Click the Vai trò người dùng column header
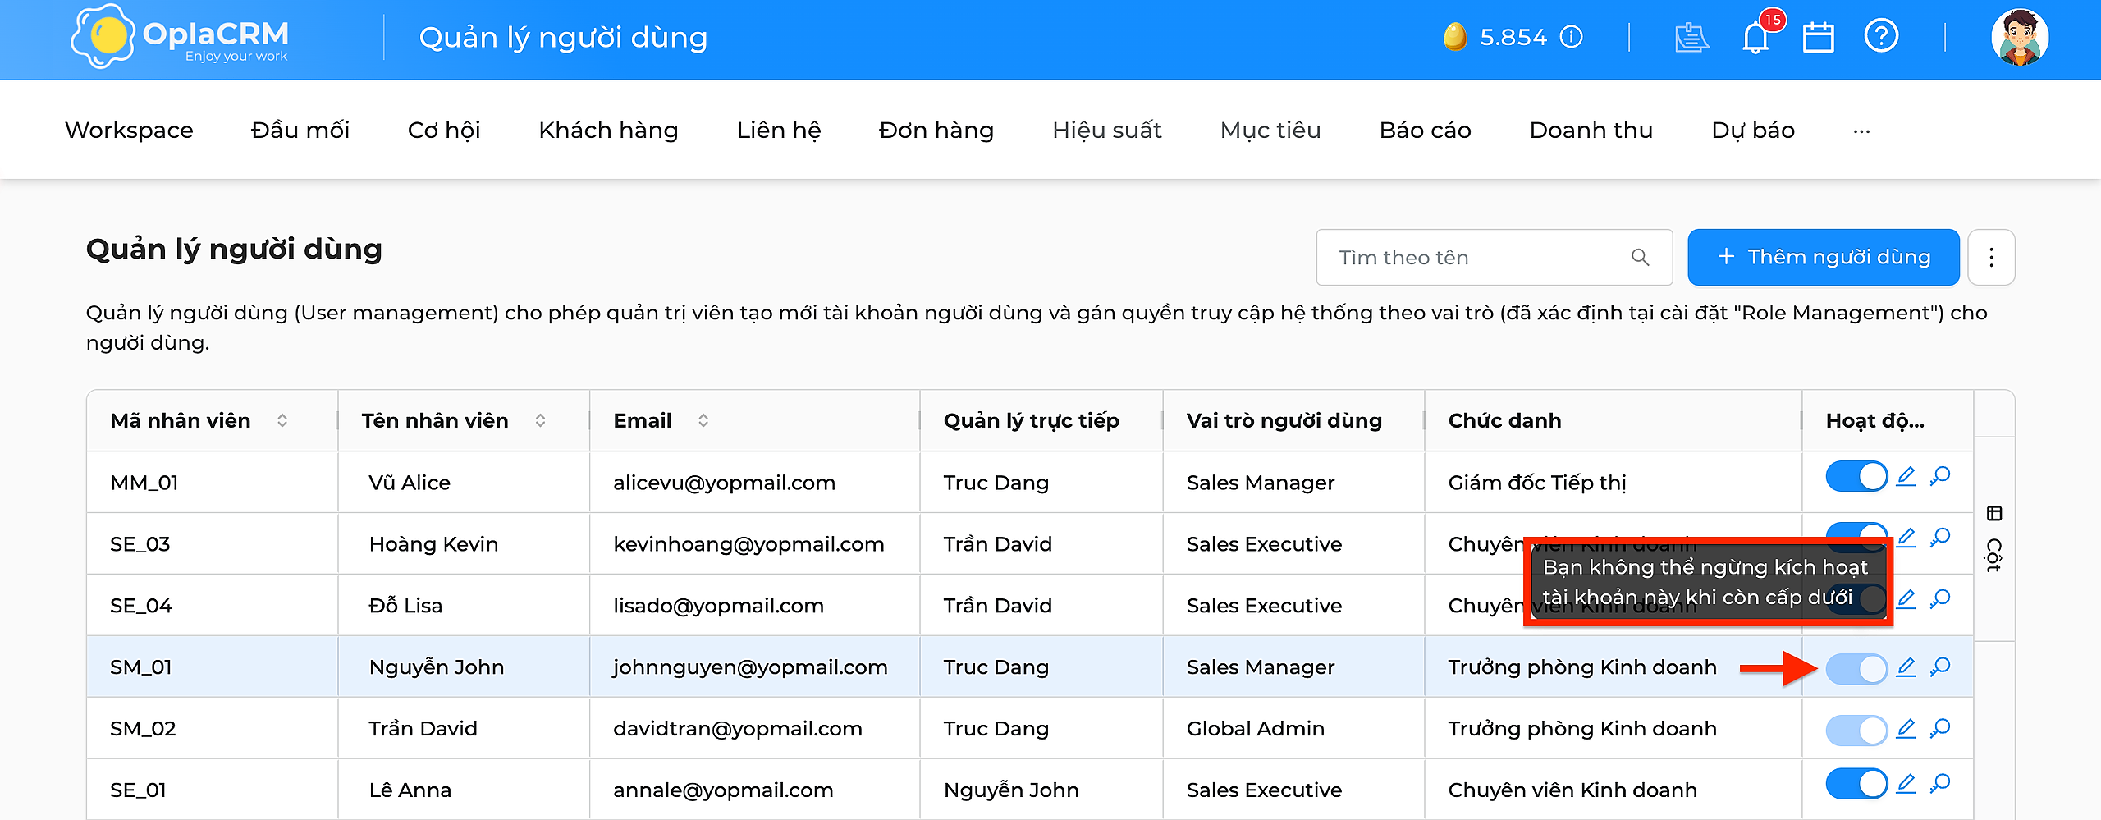2101x820 pixels. coord(1284,420)
